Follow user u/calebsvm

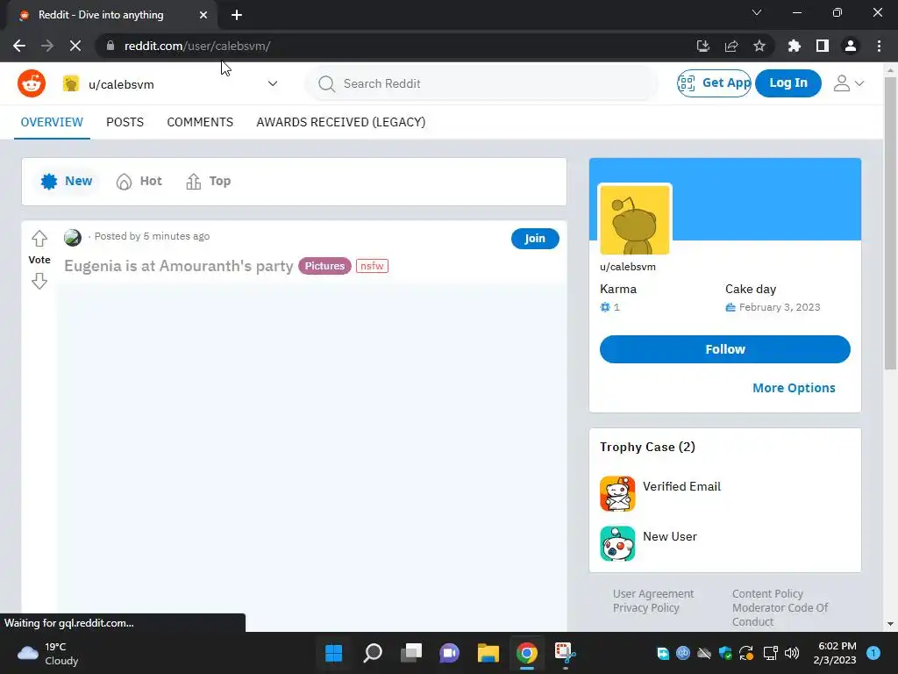[x=725, y=349]
